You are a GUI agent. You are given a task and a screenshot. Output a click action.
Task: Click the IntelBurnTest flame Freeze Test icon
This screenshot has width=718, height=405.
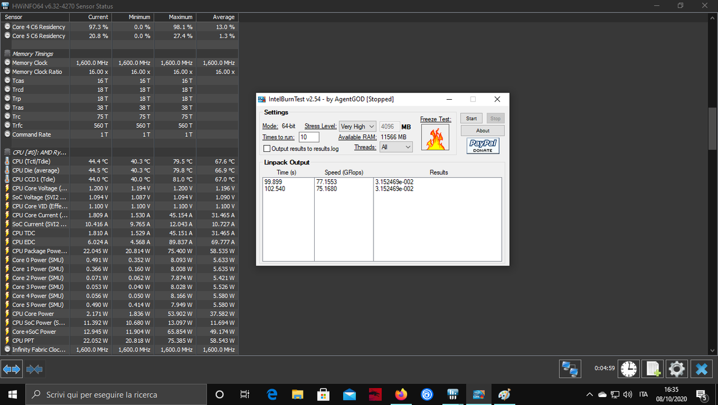tap(436, 137)
